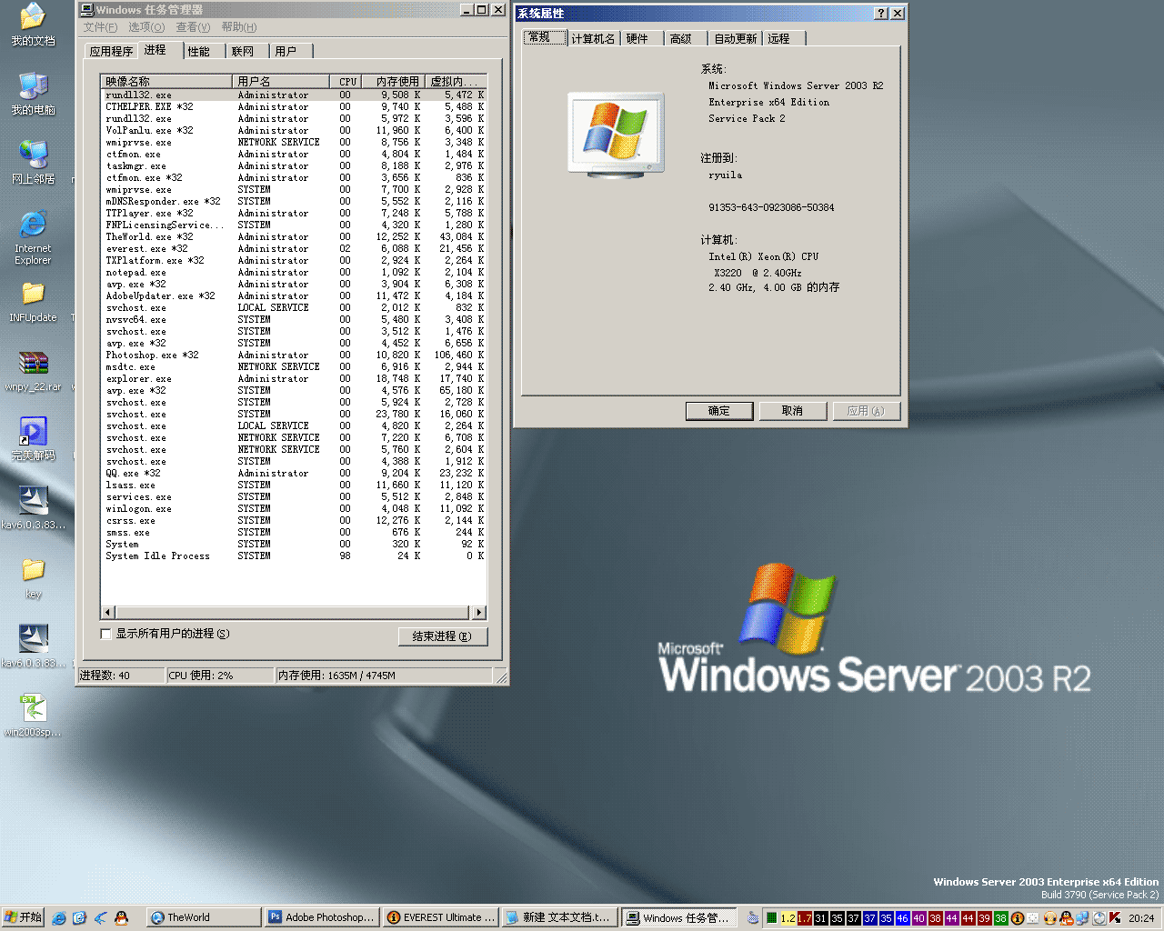Select the Photoshop.exe *32 process row

click(x=294, y=355)
